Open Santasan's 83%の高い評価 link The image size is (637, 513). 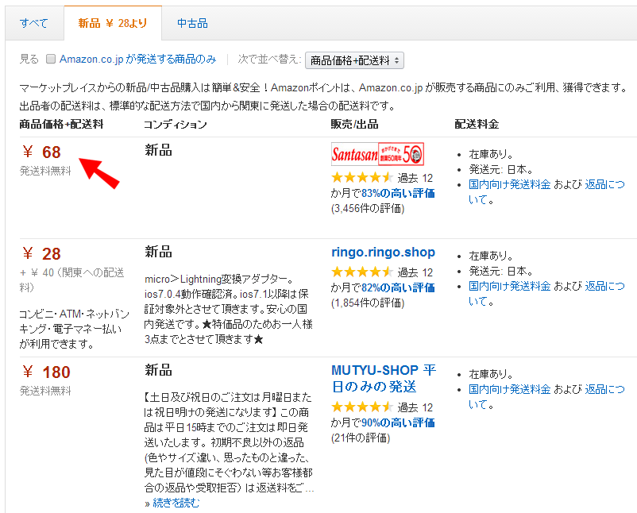pyautogui.click(x=398, y=193)
